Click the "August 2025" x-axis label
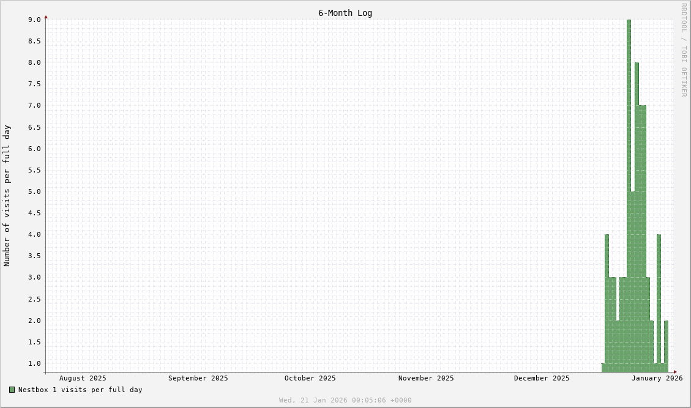The width and height of the screenshot is (691, 408). coord(83,378)
